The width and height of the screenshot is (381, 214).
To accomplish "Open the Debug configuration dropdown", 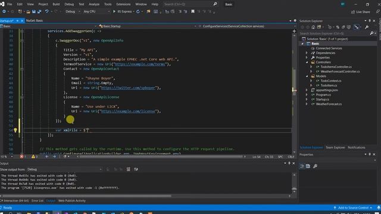I will [x=73, y=11].
